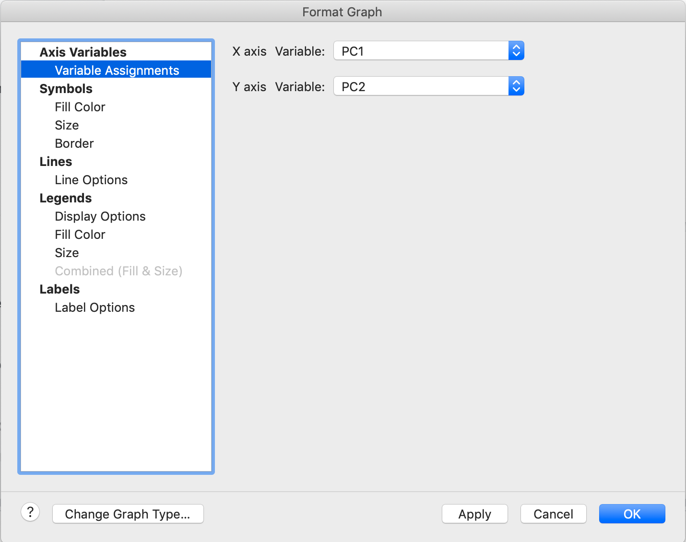Open Label Options under Labels

pyautogui.click(x=95, y=307)
